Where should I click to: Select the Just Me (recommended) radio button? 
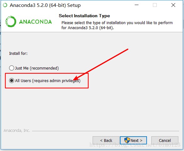pyautogui.click(x=12, y=68)
